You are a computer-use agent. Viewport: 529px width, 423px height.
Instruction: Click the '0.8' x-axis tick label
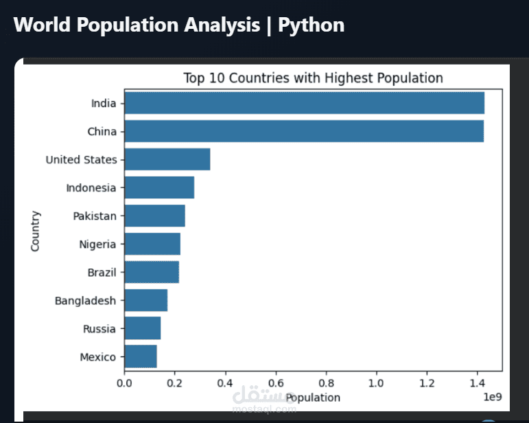pos(326,383)
